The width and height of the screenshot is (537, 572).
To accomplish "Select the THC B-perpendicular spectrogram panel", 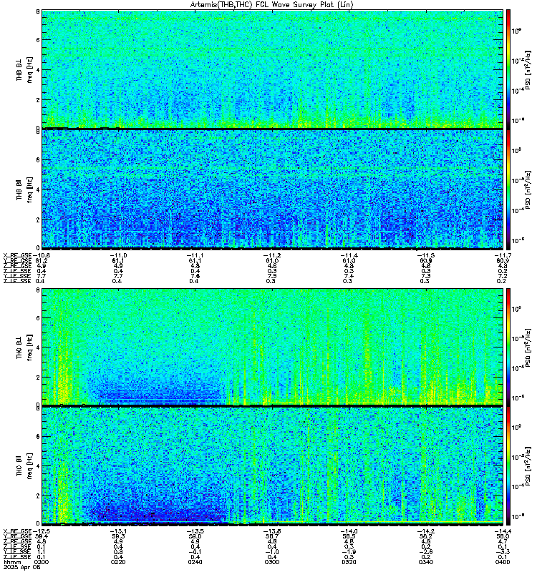I will tap(272, 347).
